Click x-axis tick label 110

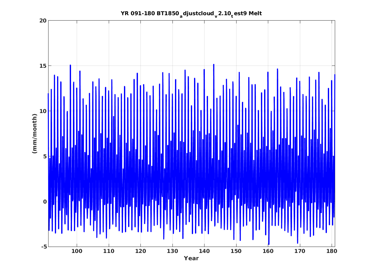pos(108,251)
